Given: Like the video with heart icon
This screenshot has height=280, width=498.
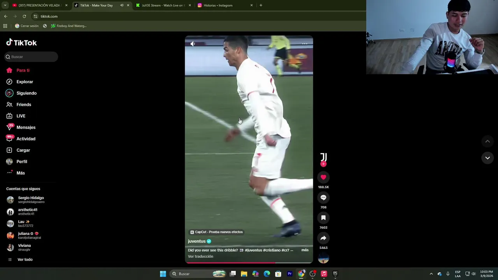Looking at the screenshot, I should pos(323,177).
